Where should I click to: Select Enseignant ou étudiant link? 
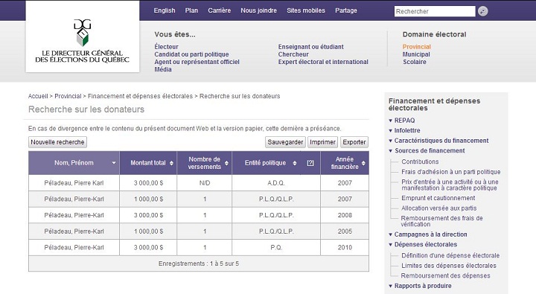tap(310, 47)
